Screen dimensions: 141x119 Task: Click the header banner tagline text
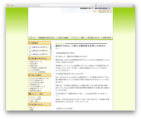click(96, 8)
